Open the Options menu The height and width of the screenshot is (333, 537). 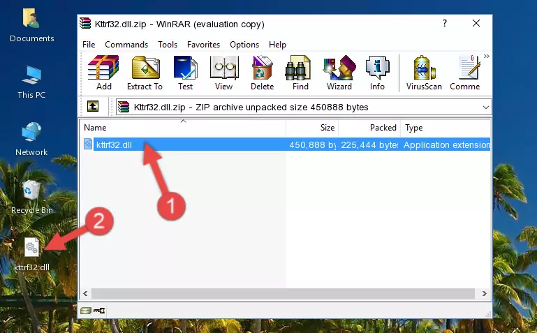pos(244,45)
